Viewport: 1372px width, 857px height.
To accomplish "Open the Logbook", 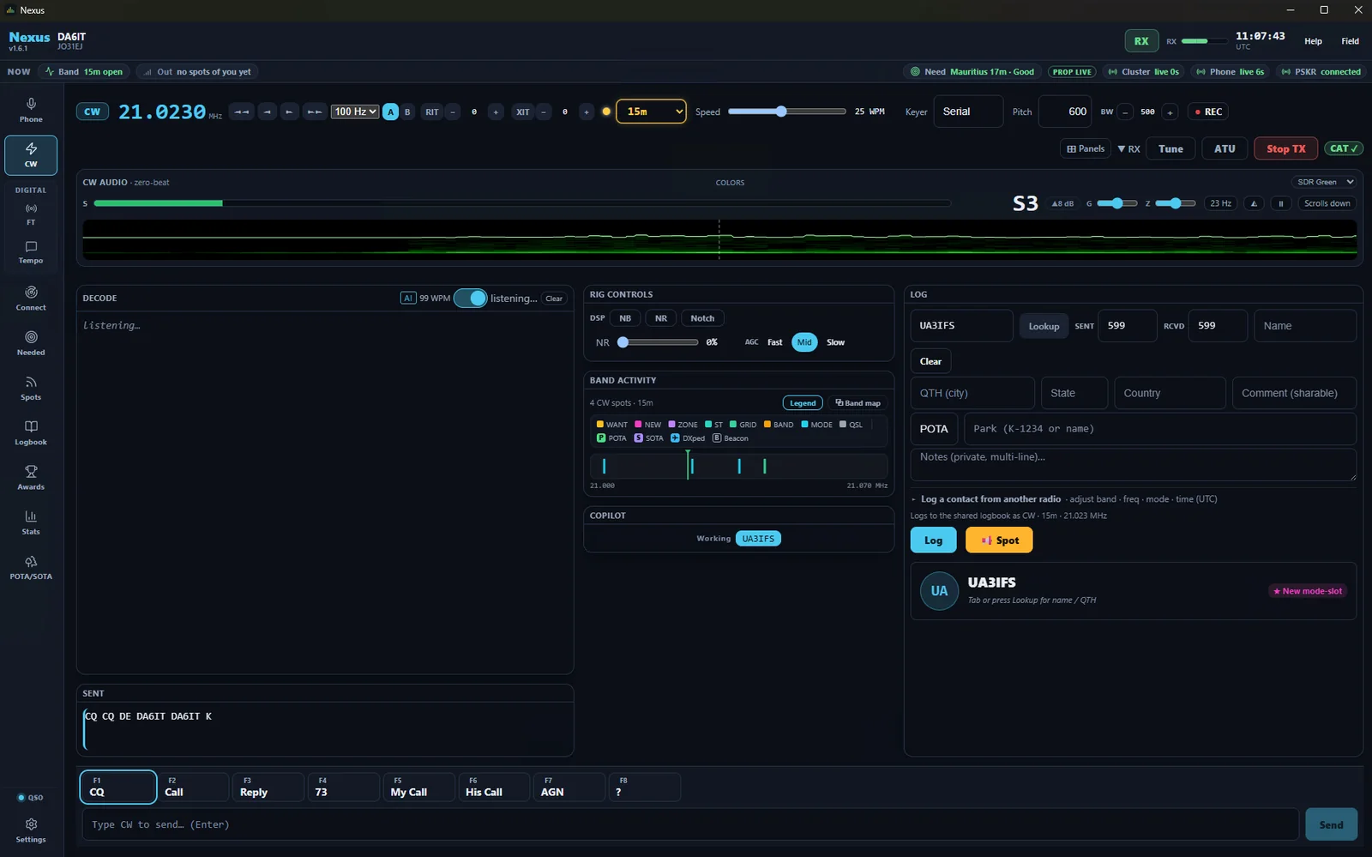I will click(31, 433).
